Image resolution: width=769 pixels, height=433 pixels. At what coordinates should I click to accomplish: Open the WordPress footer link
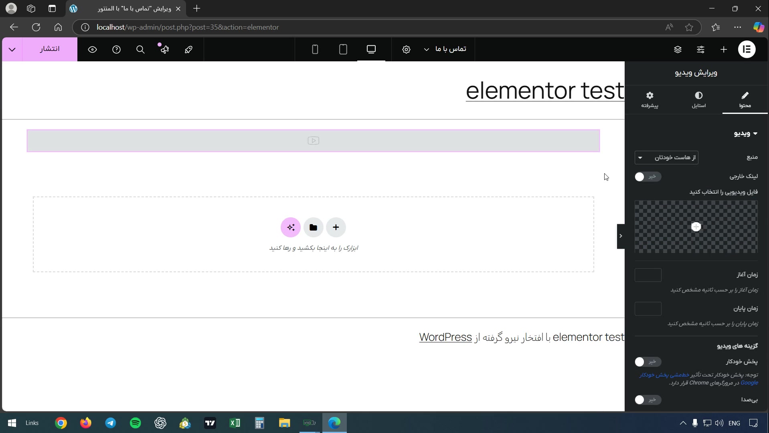point(445,337)
